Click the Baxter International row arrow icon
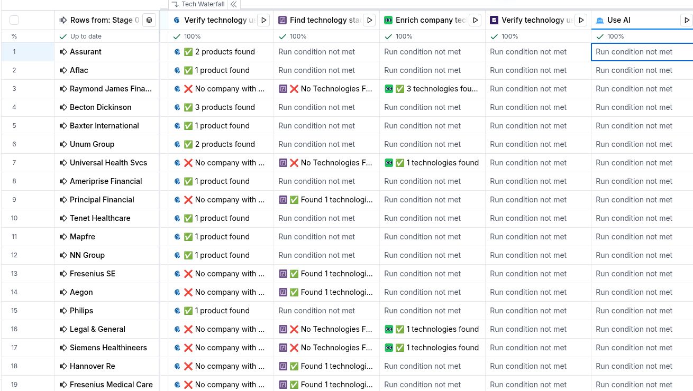 click(63, 126)
